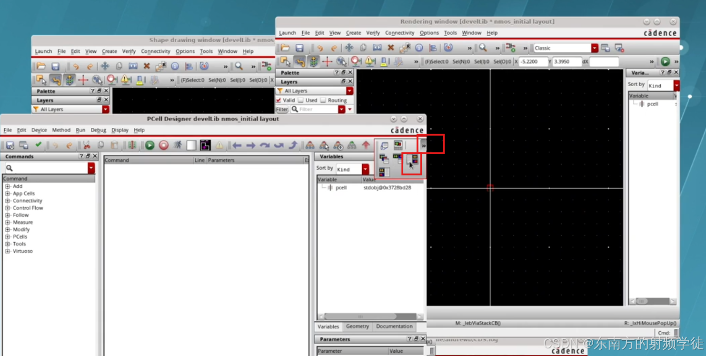Click the Virtuoso item in the Command tree

(x=22, y=251)
